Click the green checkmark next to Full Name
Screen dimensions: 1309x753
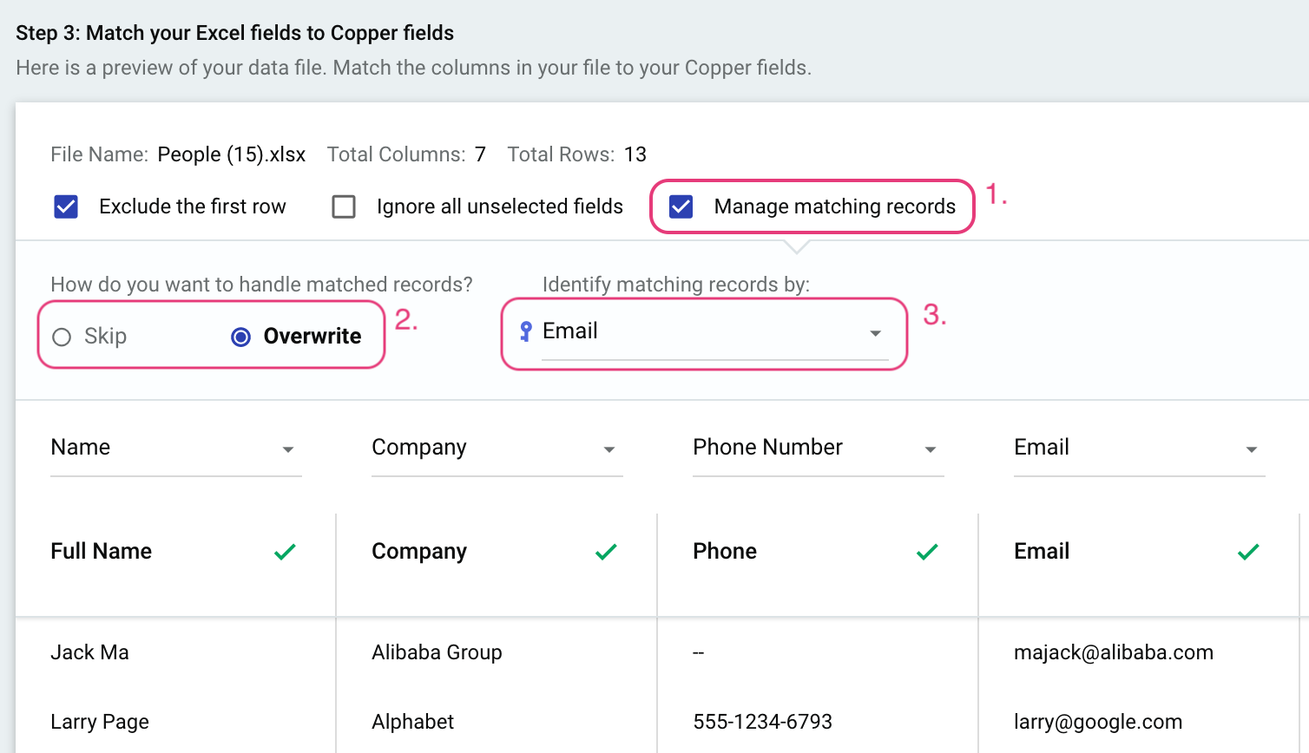[285, 552]
